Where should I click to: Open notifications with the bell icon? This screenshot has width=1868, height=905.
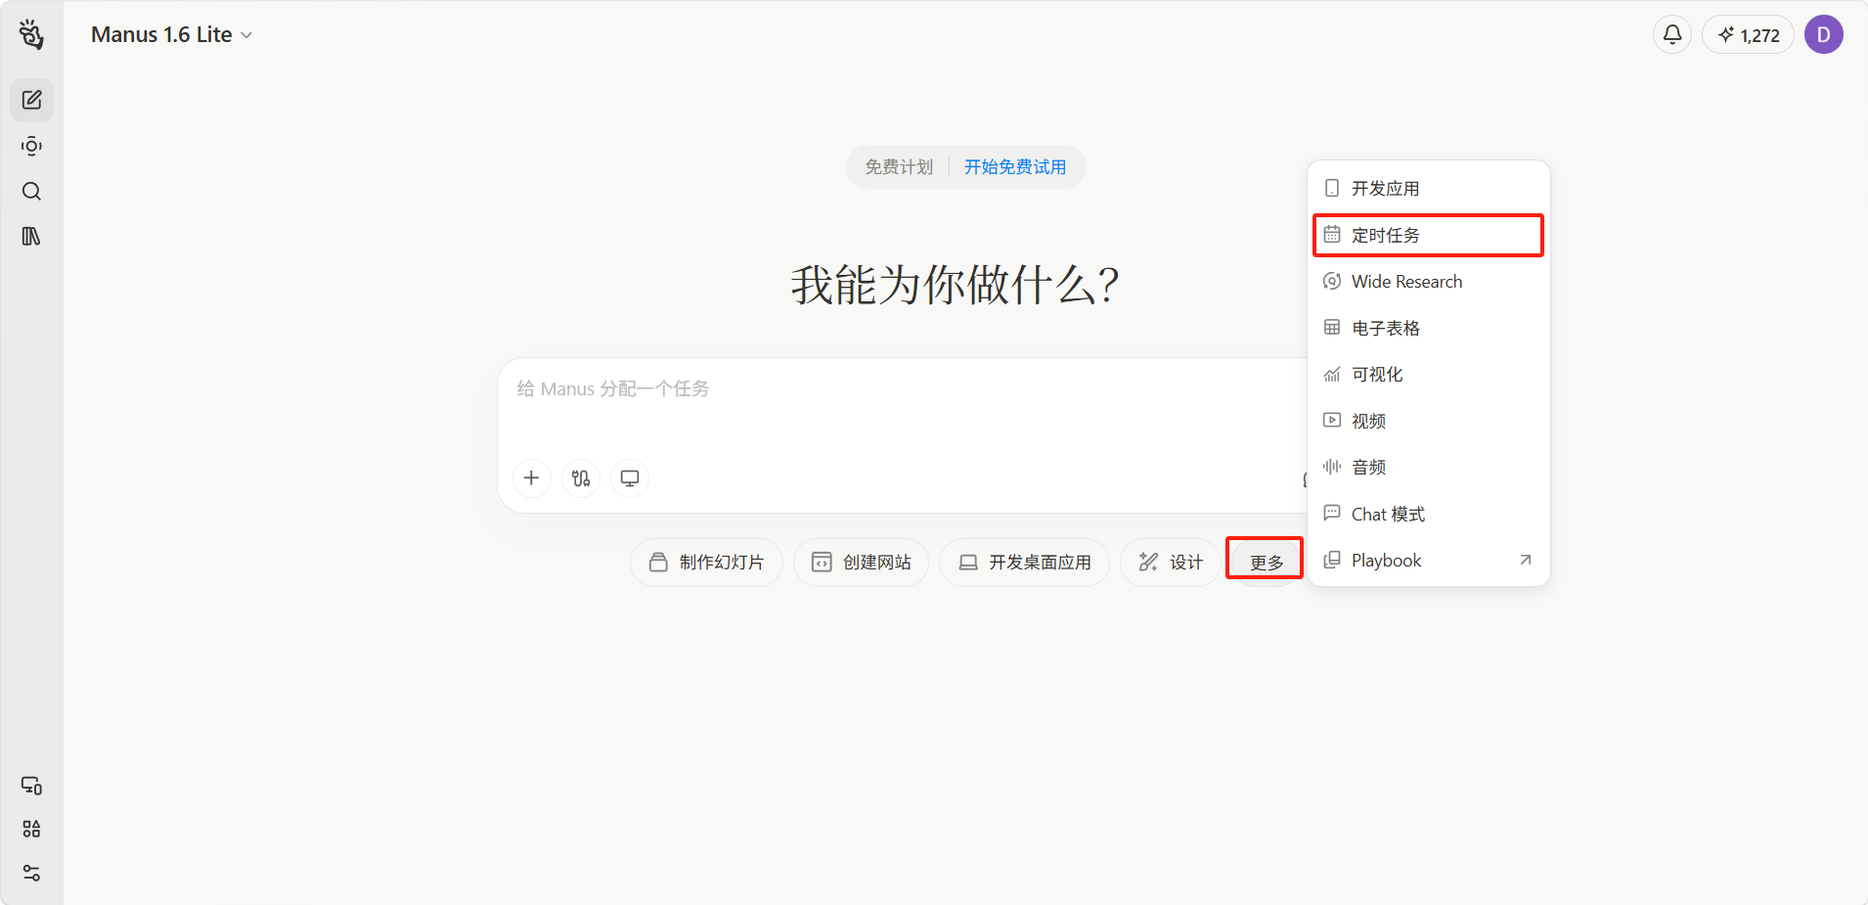pyautogui.click(x=1672, y=34)
